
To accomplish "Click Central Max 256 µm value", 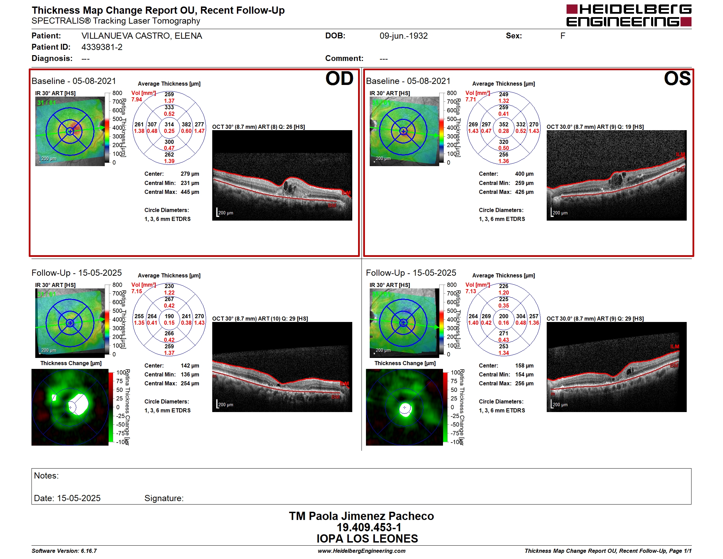I will [524, 383].
